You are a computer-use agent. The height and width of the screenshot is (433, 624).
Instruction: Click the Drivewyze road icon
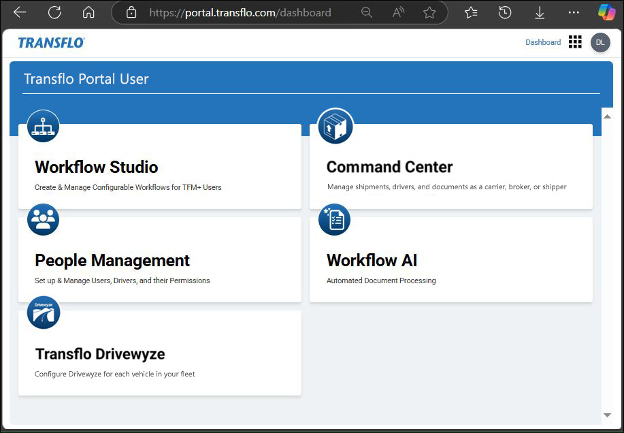(44, 312)
